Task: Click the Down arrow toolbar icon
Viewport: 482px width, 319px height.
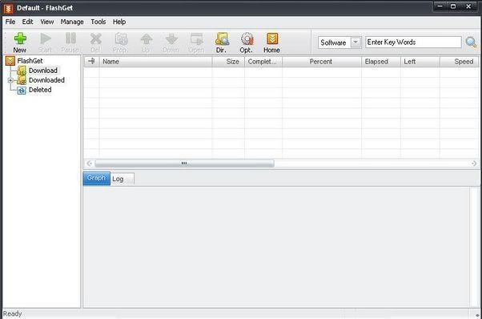Action: (x=171, y=38)
